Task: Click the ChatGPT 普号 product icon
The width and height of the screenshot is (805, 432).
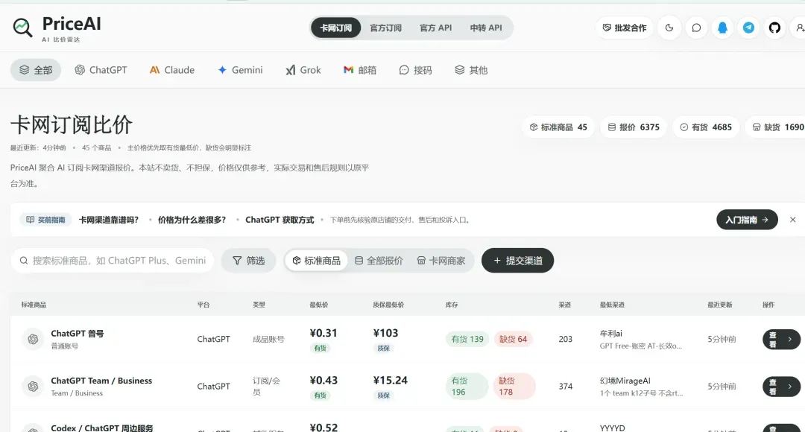Action: pyautogui.click(x=33, y=339)
